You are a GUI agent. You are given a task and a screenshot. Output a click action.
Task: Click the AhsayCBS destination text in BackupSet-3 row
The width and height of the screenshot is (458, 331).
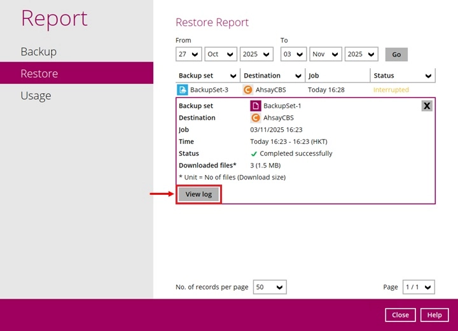coord(270,90)
